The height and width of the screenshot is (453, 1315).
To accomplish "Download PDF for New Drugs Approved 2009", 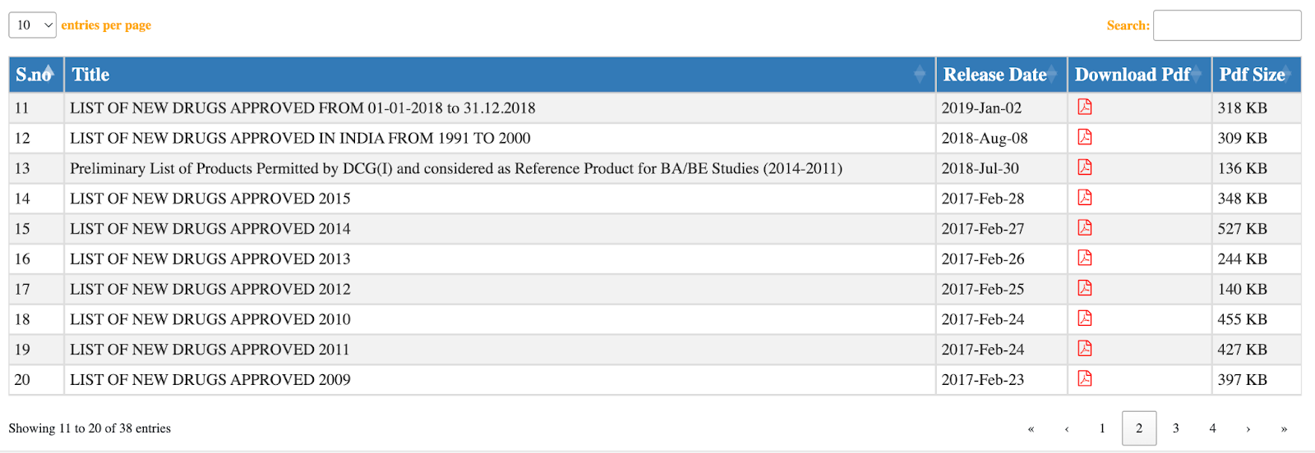I will 1085,379.
